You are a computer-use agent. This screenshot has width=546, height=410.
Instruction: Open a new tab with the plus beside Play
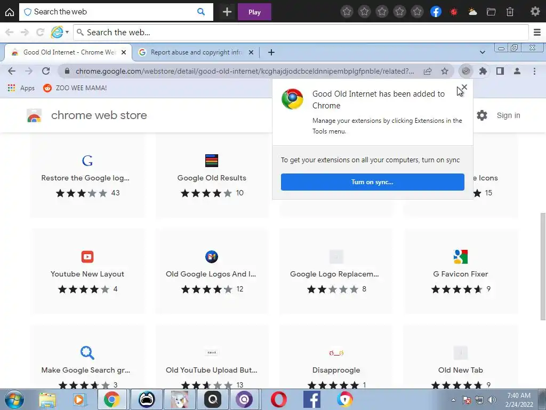[227, 12]
